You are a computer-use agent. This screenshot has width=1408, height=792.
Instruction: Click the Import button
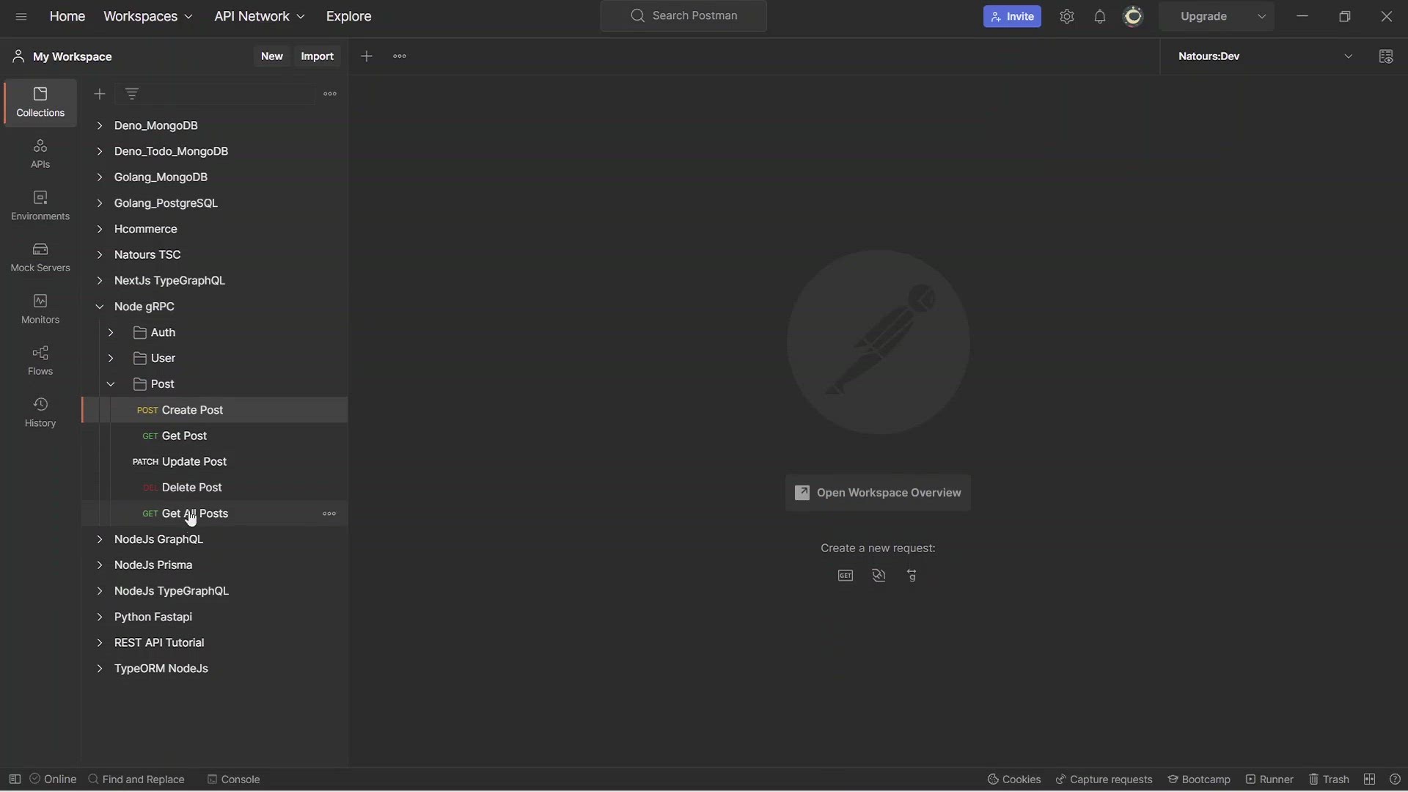tap(318, 56)
